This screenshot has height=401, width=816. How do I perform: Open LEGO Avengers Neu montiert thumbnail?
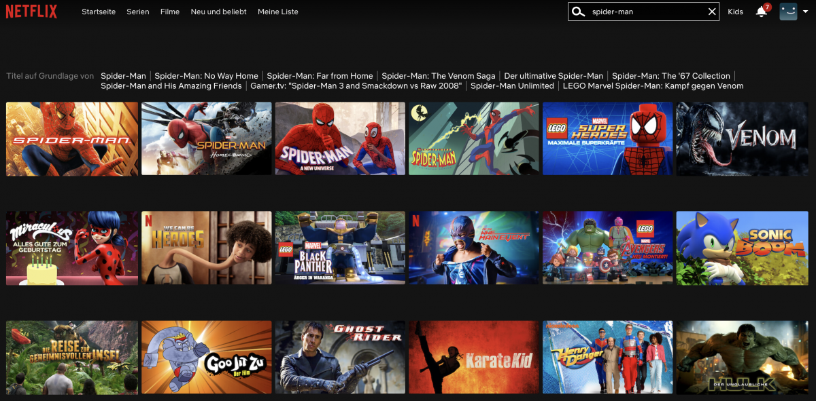[x=607, y=248]
